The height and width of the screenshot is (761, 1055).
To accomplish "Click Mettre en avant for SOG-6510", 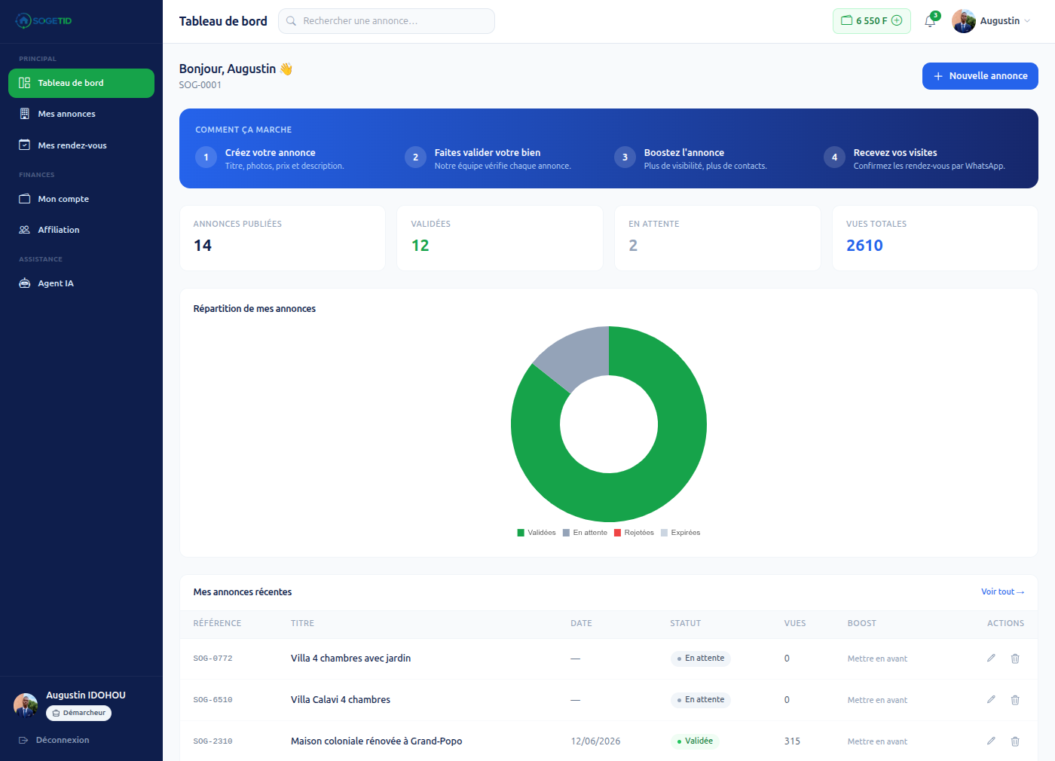I will (877, 700).
